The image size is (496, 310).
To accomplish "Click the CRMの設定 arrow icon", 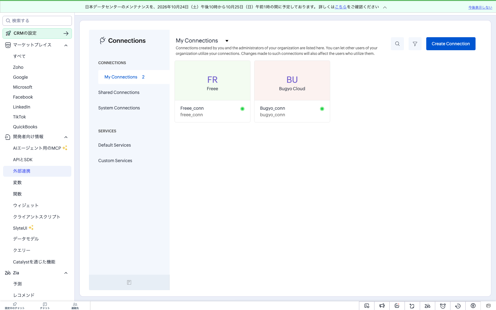I will coord(66,33).
